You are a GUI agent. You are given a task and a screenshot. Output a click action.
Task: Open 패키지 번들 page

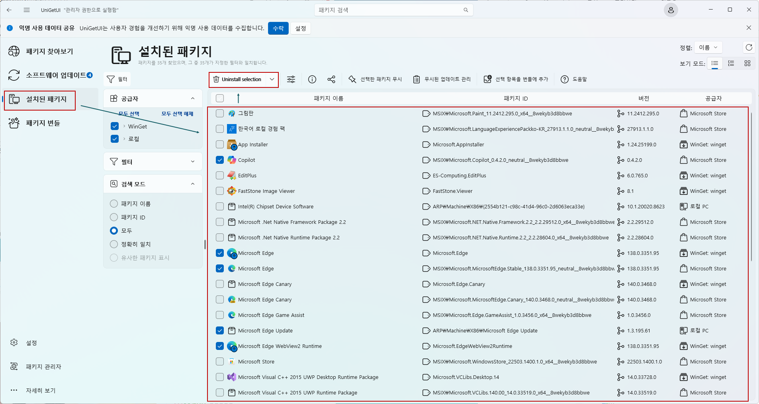pyautogui.click(x=51, y=123)
